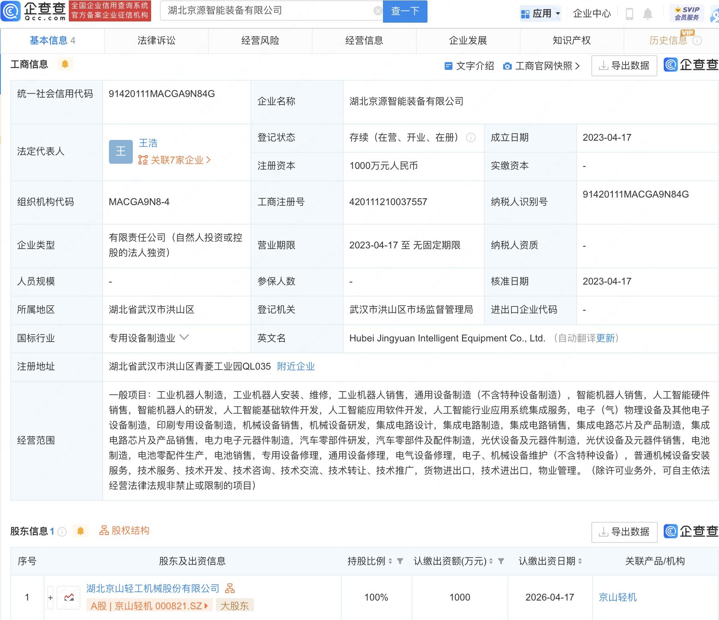This screenshot has height=620, width=719.
Task: Click 登记机关 value 武汉市洪山区市场监督管理局
Action: (411, 310)
